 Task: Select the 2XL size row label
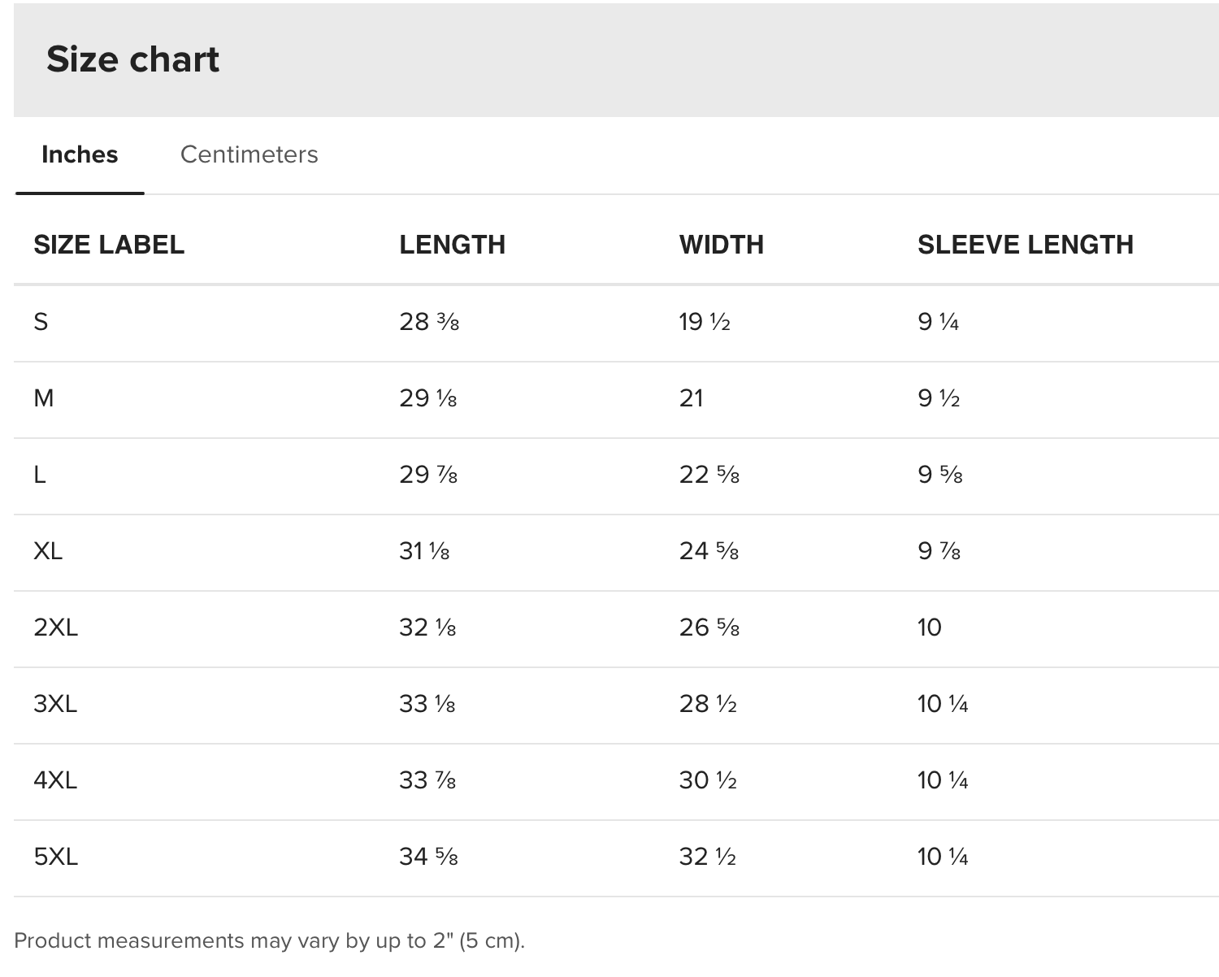56,627
